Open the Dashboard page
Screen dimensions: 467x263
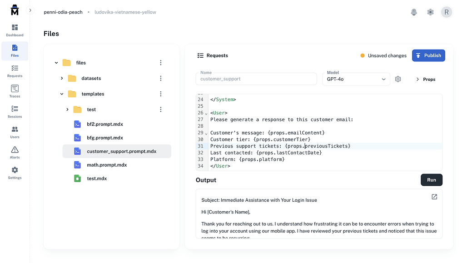(15, 31)
